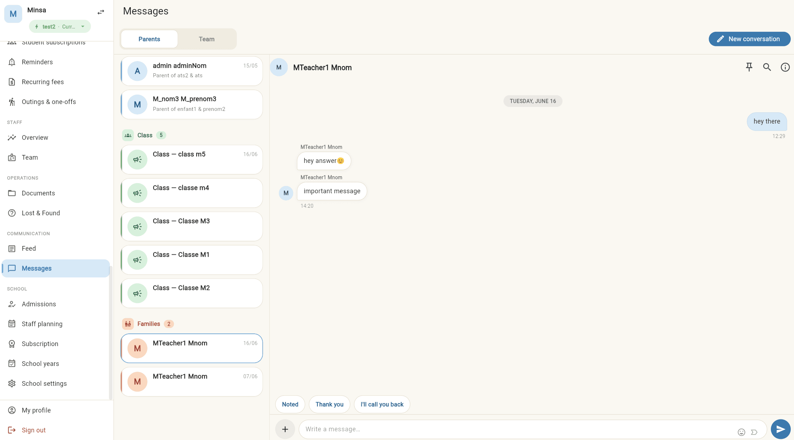Send the message
The width and height of the screenshot is (794, 440).
[x=781, y=429]
